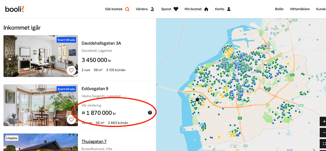
Task: Save Davidshallsgatan 3A with heart button
Action: click(71, 70)
